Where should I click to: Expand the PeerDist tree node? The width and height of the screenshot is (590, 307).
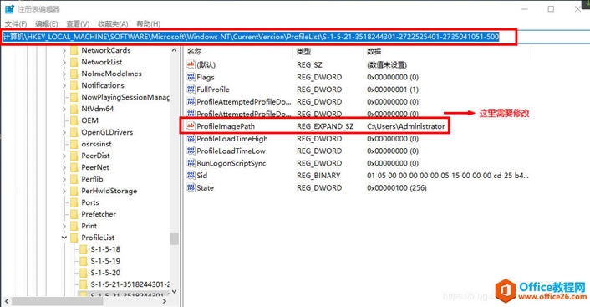tap(64, 156)
